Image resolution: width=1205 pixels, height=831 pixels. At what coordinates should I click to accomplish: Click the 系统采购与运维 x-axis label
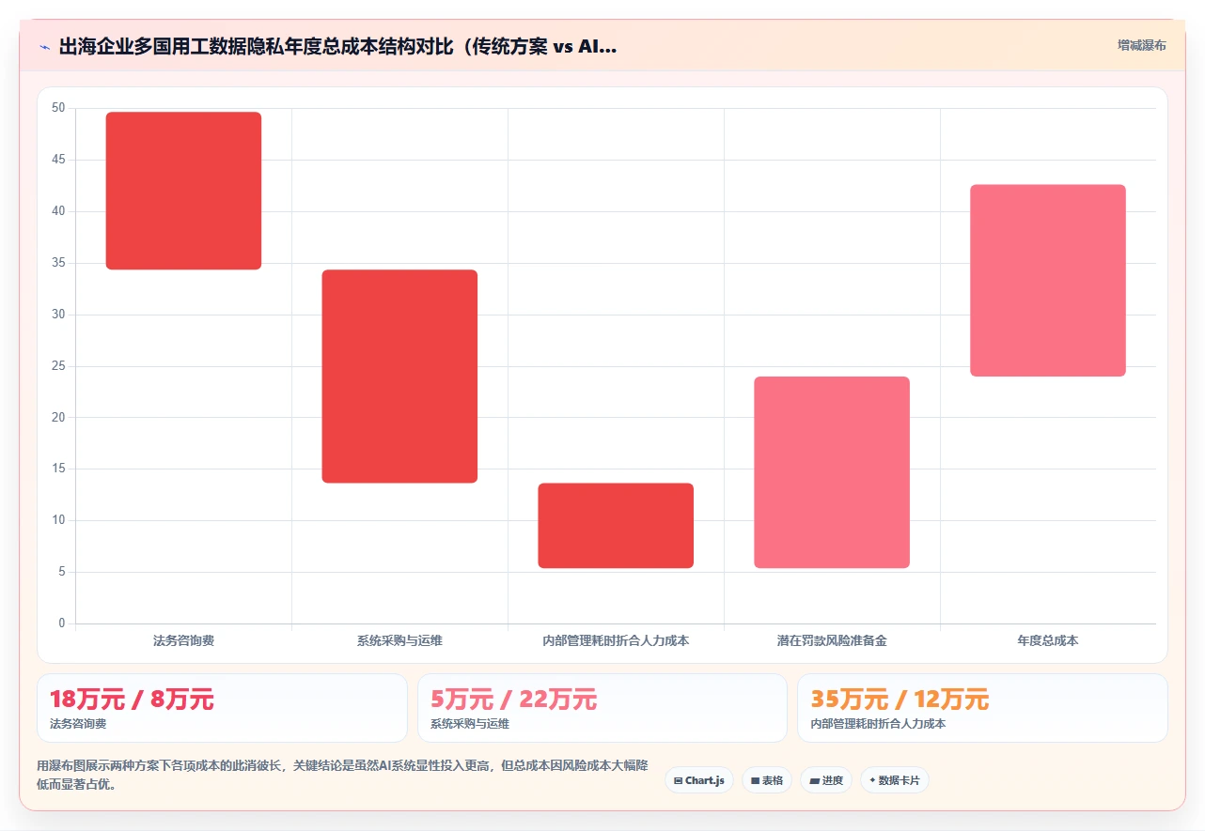(399, 640)
